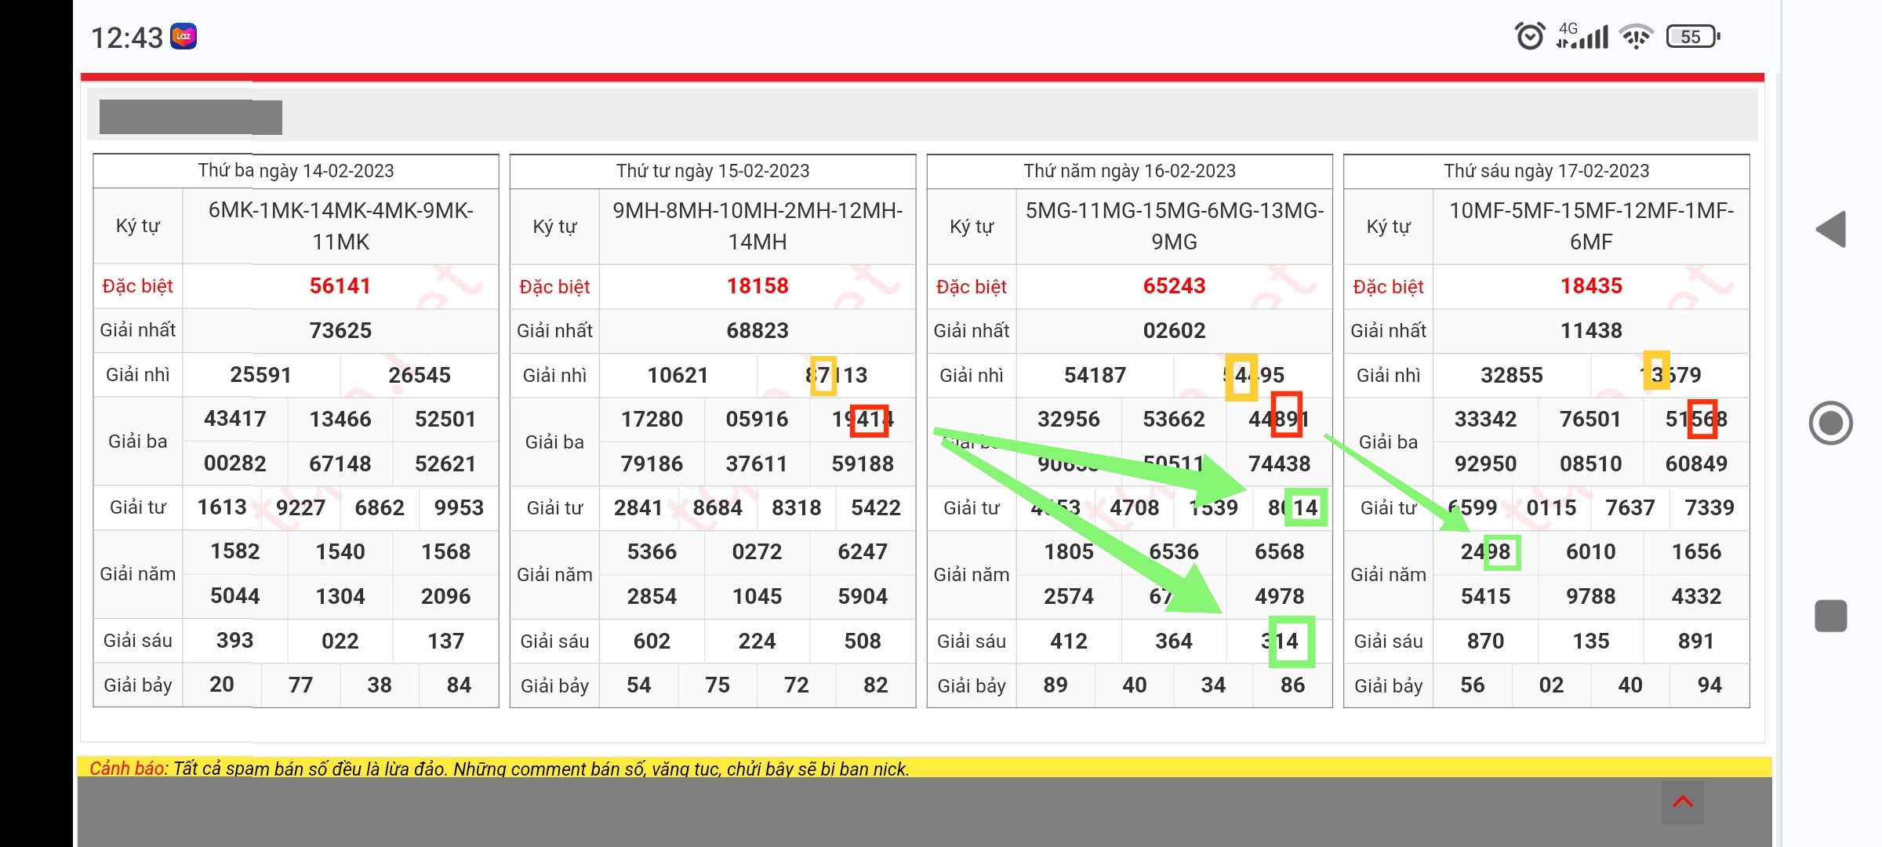Tap the Wi-Fi signal status icon

[x=1637, y=36]
